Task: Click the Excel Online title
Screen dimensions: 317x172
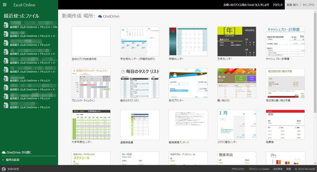Action: pyautogui.click(x=24, y=5)
